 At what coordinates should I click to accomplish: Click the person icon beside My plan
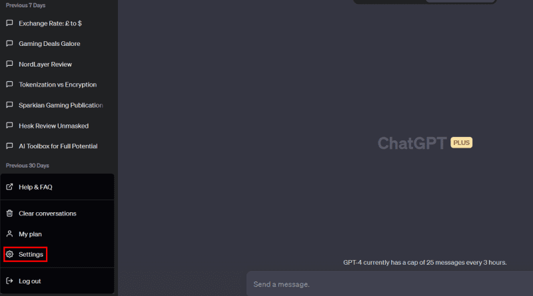coord(9,234)
